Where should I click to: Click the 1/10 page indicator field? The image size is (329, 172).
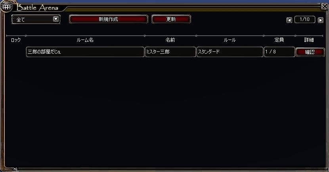(x=305, y=19)
